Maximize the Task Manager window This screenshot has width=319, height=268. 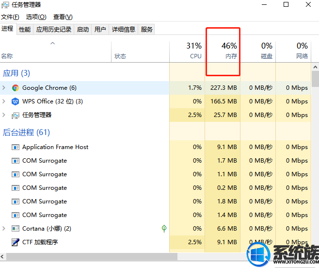click(x=286, y=4)
